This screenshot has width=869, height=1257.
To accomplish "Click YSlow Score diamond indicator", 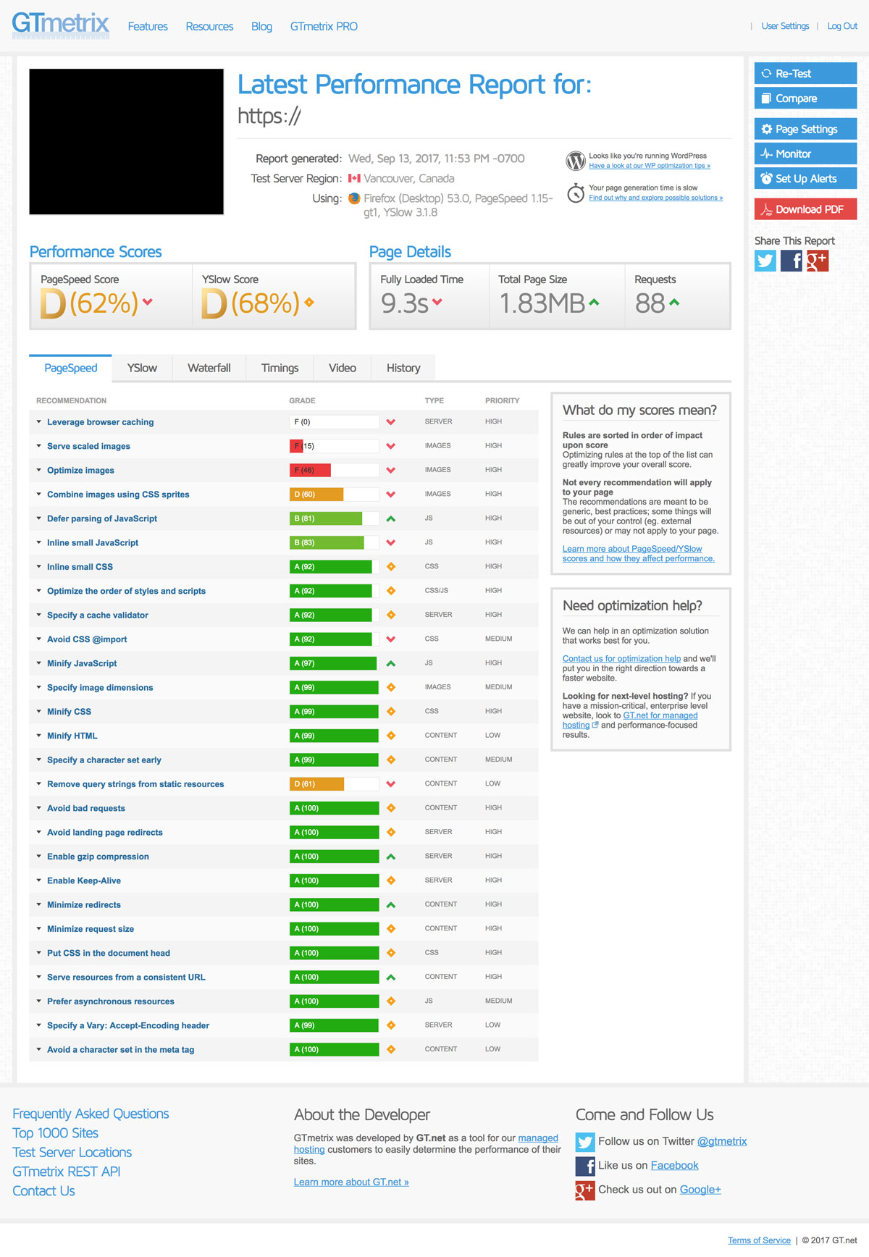I will tap(309, 302).
